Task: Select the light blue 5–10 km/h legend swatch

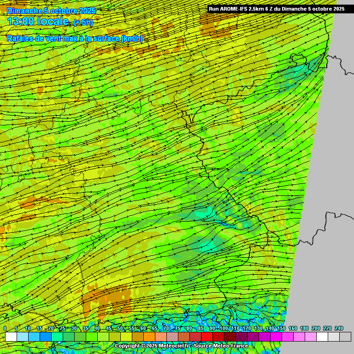Action: point(22,337)
